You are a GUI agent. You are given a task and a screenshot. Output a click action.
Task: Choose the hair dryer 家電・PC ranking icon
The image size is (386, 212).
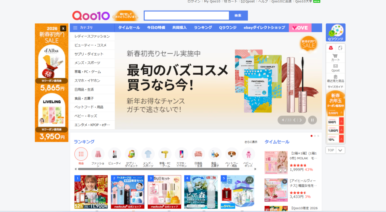(165, 154)
